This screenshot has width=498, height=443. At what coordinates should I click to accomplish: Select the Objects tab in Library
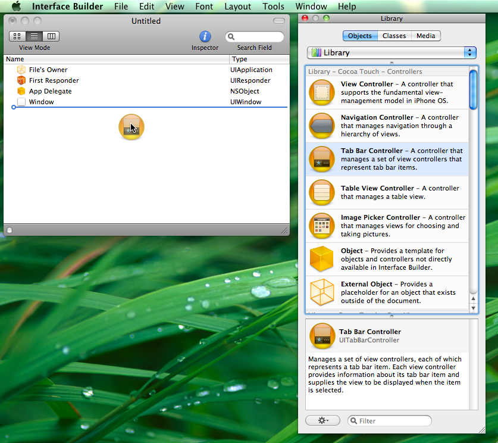tap(360, 36)
